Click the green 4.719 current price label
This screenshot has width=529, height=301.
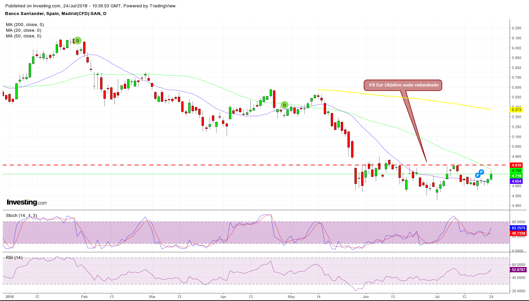[516, 176]
